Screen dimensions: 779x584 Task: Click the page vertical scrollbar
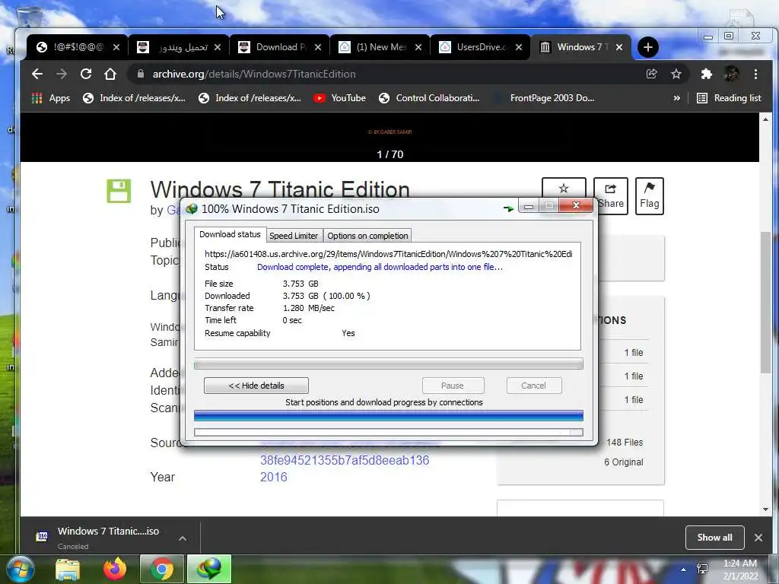[x=765, y=303]
